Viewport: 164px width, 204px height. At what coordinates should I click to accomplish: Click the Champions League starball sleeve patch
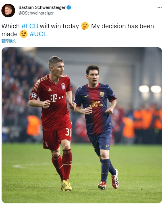[34, 95]
